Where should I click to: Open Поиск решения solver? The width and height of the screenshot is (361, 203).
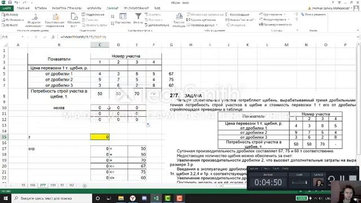coord(314,14)
